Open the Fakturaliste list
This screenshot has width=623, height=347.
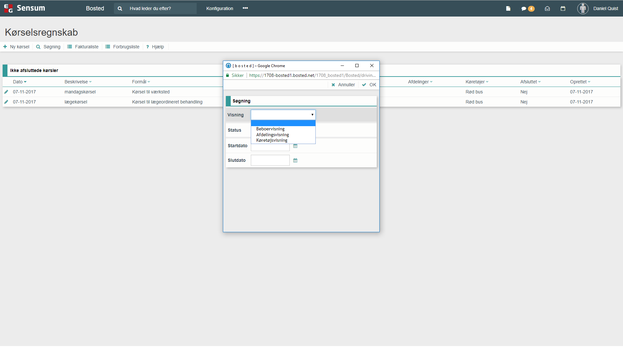point(83,47)
